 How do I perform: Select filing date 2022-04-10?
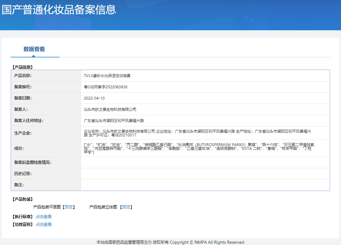click(x=94, y=98)
